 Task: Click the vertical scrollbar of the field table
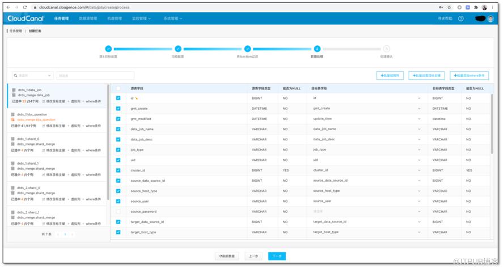492,123
